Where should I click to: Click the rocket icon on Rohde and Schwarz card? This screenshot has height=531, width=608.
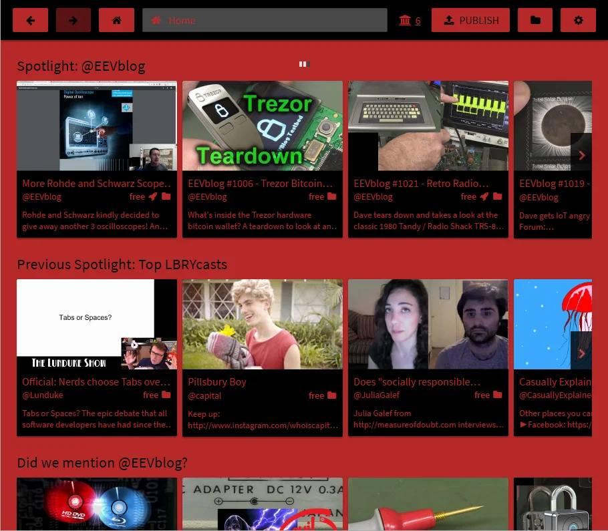click(153, 196)
